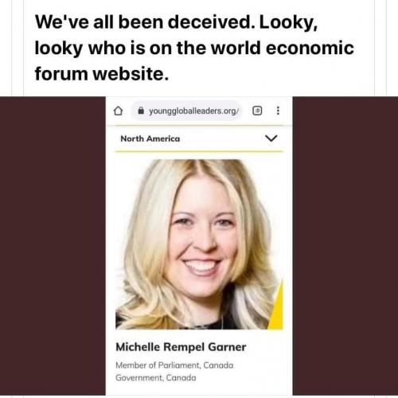Select the Government, Canada text line
398x398 pixels.
156,377
